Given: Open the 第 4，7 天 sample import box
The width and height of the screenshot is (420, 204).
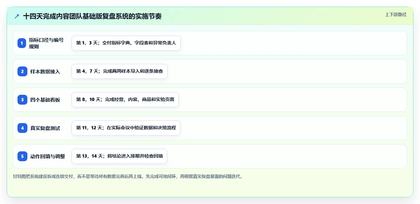Looking at the screenshot, I should pos(119,71).
